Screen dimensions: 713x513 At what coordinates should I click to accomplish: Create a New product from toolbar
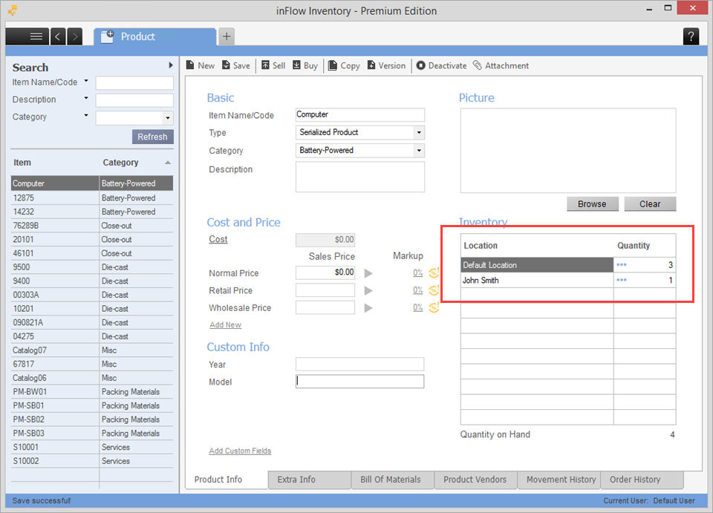(x=201, y=65)
